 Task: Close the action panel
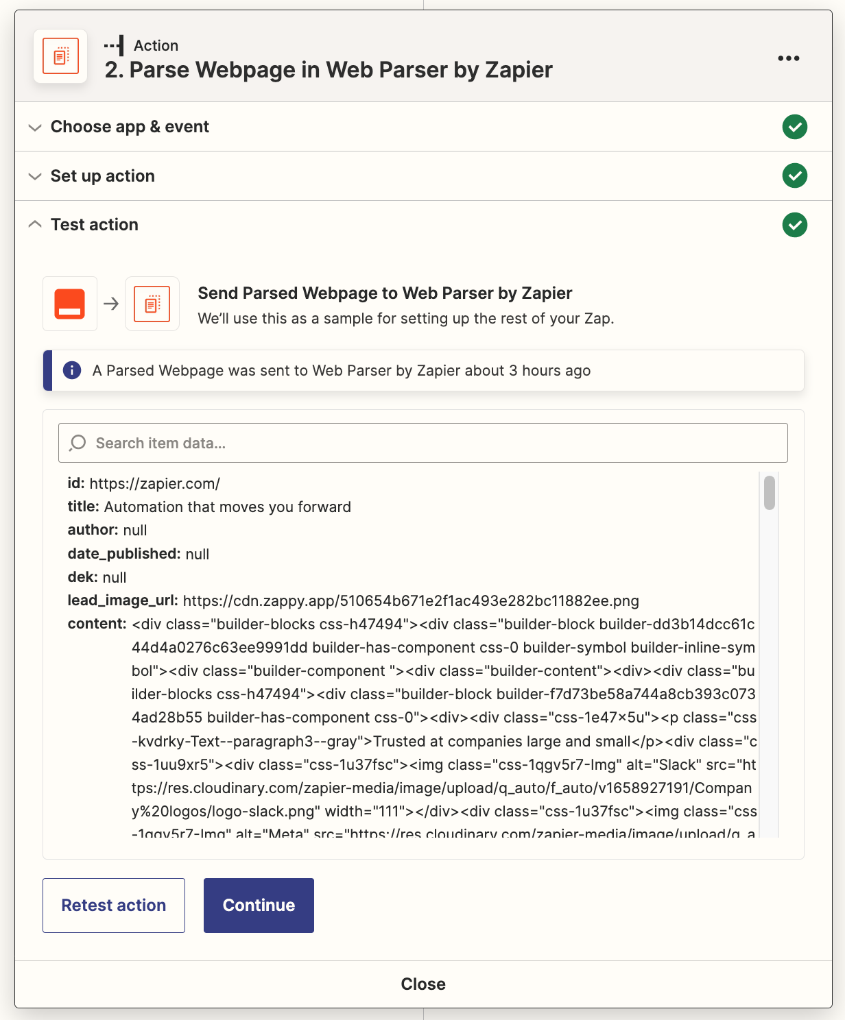423,984
